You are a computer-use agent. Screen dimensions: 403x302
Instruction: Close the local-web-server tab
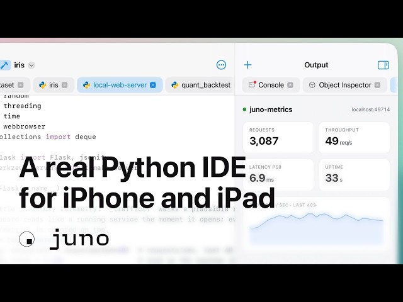coord(153,85)
